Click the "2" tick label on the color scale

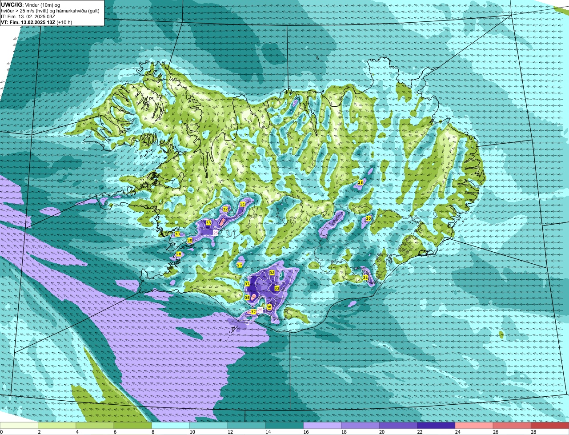tap(39, 432)
